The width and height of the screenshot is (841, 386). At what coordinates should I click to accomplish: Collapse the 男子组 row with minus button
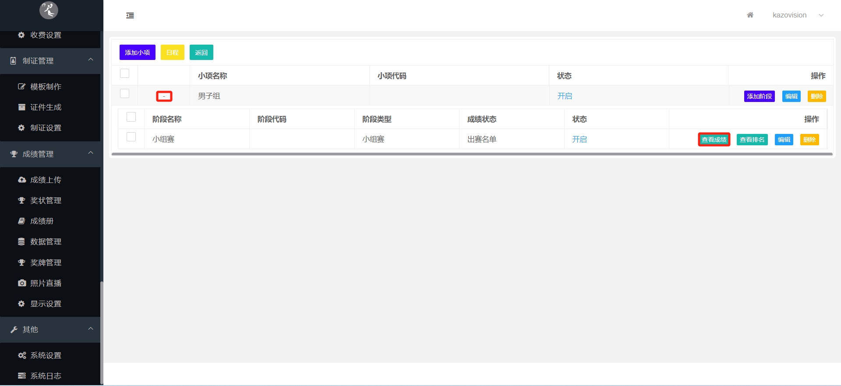[x=164, y=96]
